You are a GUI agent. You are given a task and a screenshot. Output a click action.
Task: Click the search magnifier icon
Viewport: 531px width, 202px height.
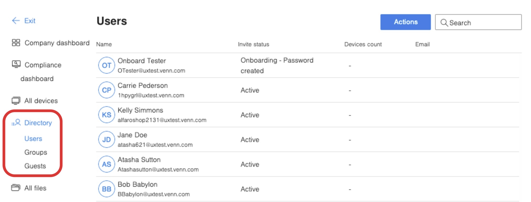[445, 23]
